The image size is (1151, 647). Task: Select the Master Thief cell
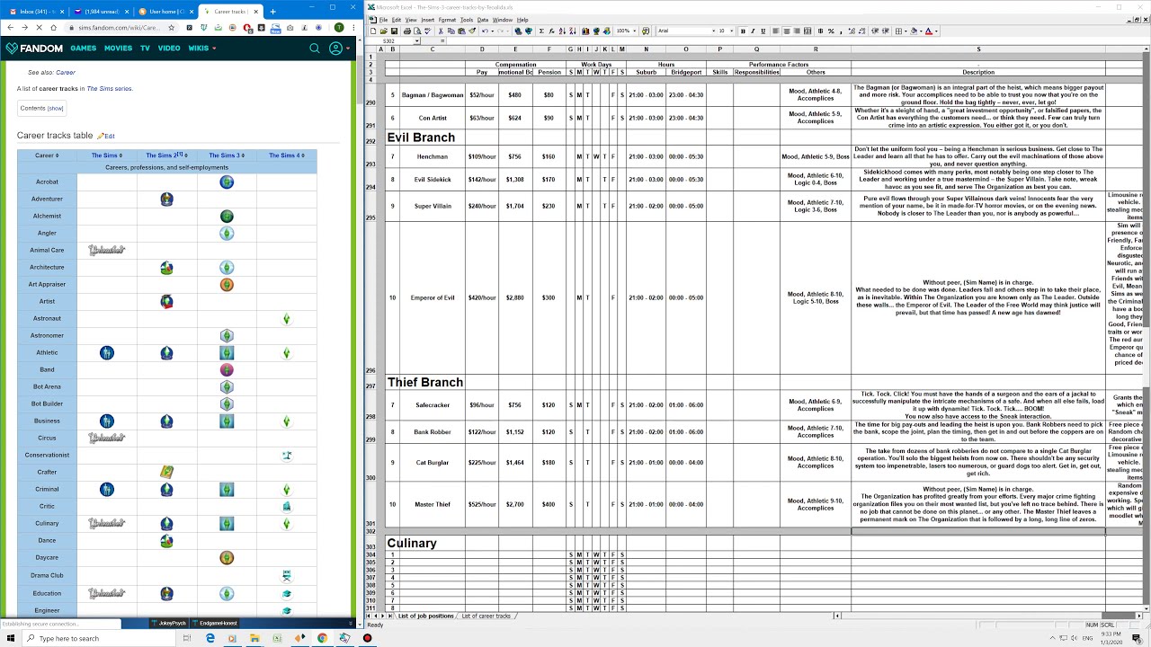(433, 504)
